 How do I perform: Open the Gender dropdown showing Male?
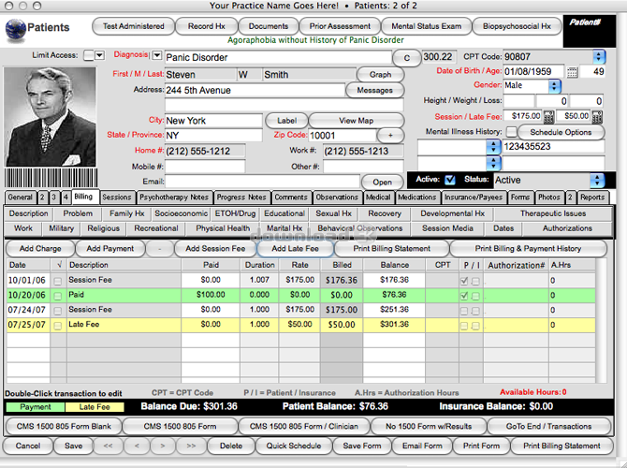(x=554, y=86)
